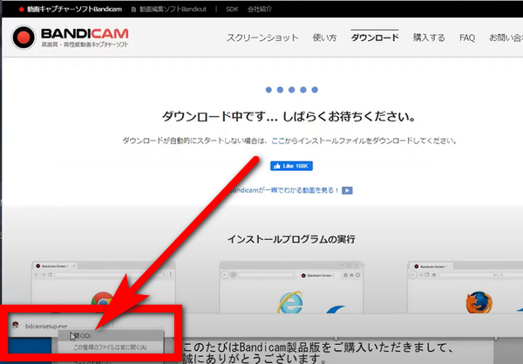Click the red dot beside 動画キャプチャーソフトBandicam
Viewport: 523px width, 364px height.
pos(21,10)
